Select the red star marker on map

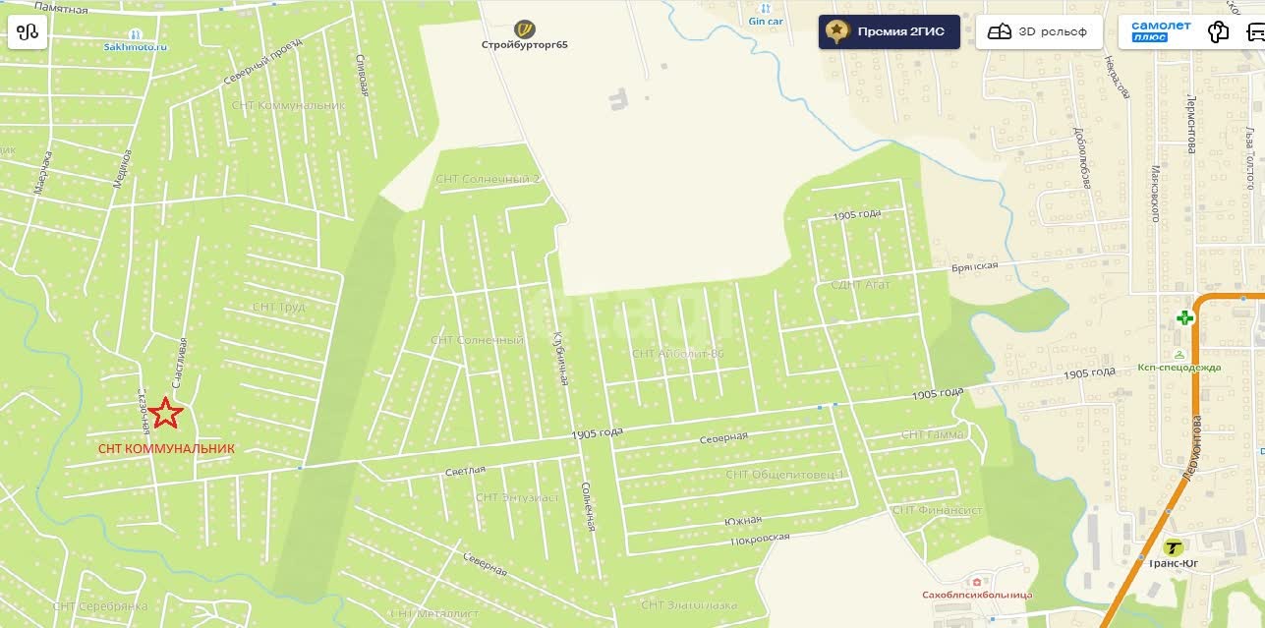166,414
